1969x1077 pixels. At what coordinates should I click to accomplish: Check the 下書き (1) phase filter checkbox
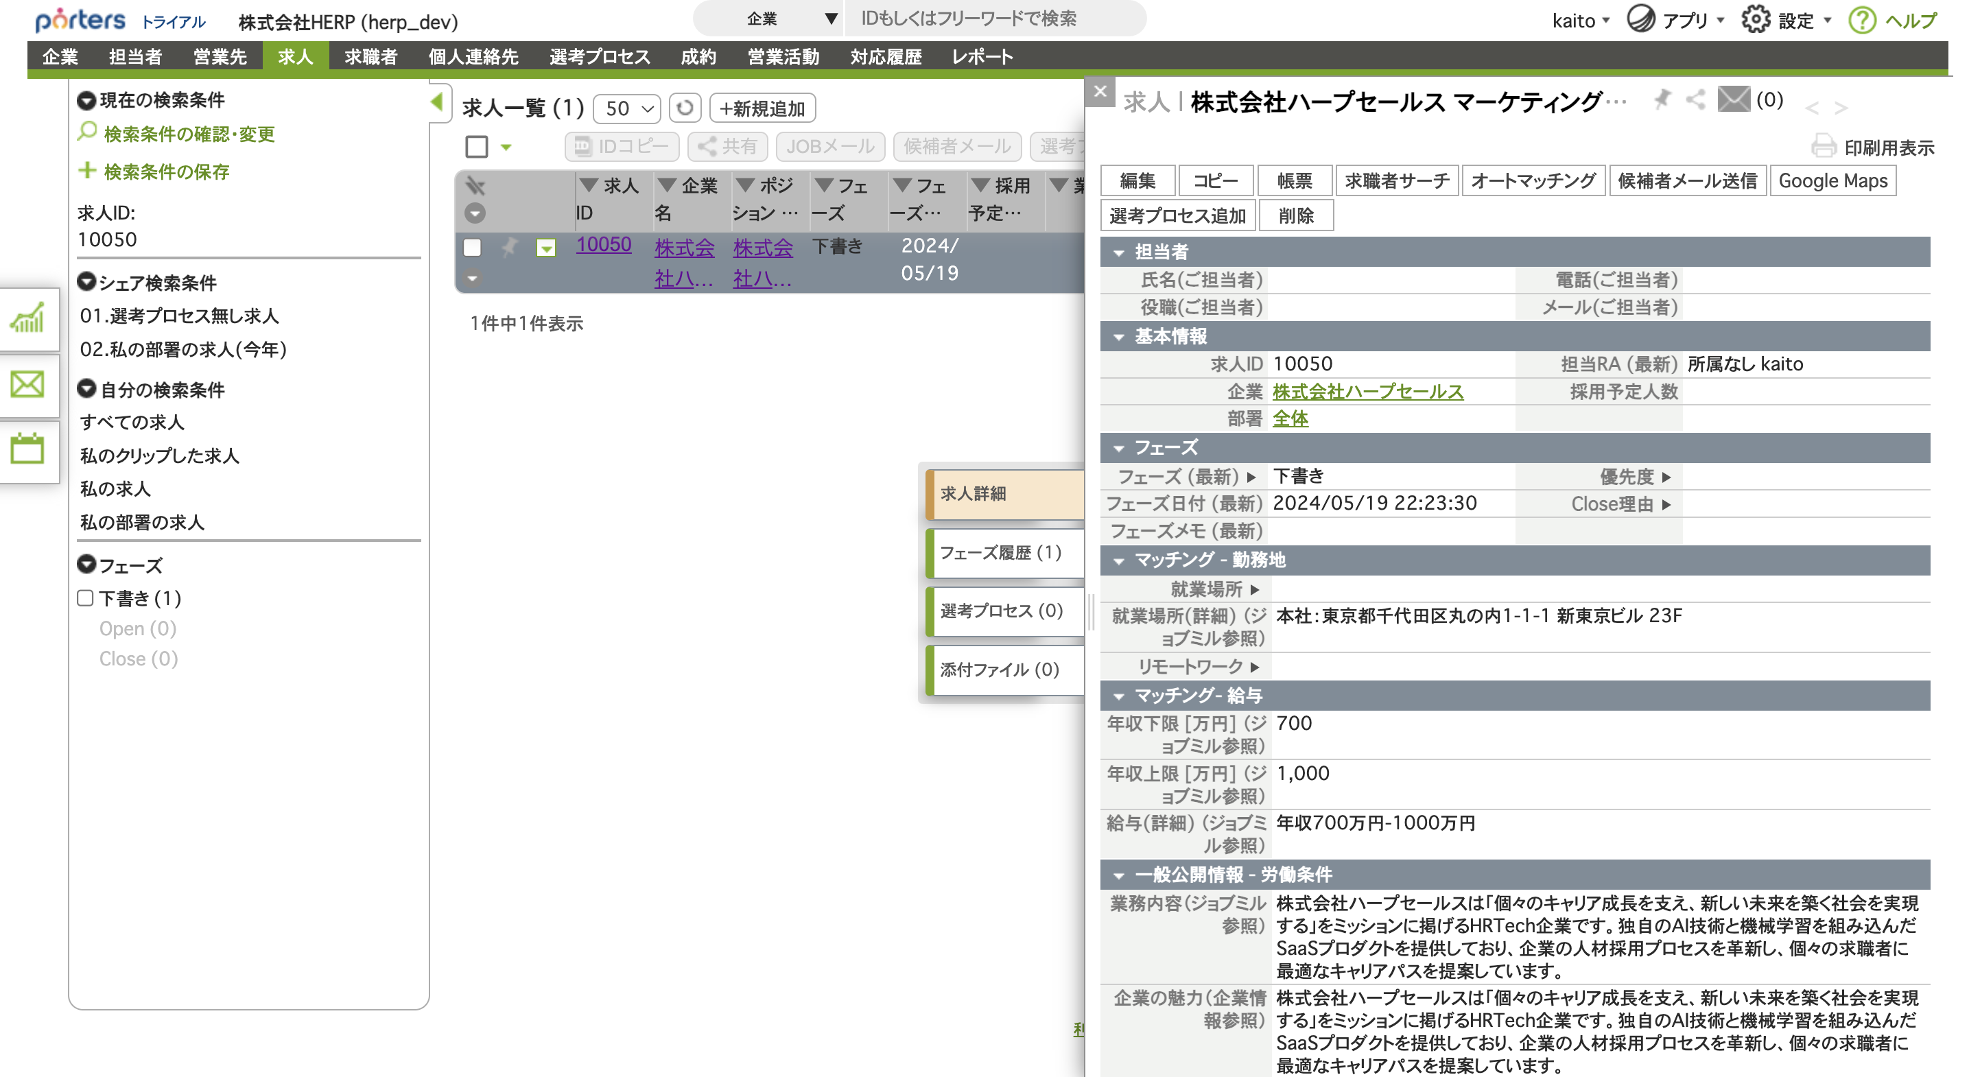(86, 597)
